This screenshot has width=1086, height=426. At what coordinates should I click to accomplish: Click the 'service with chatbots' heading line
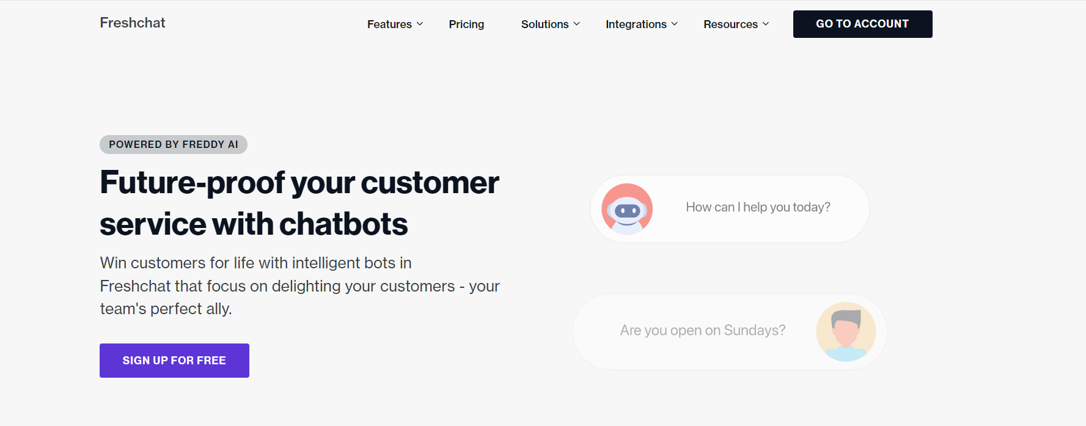(x=254, y=224)
